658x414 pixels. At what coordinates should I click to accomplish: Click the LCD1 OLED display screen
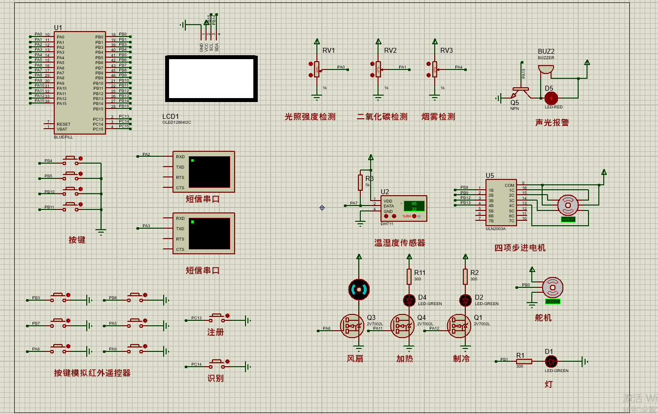211,79
